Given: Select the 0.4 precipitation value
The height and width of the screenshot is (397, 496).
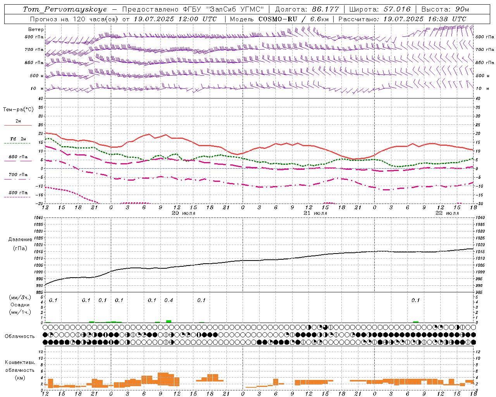Looking at the screenshot, I should pos(169,300).
